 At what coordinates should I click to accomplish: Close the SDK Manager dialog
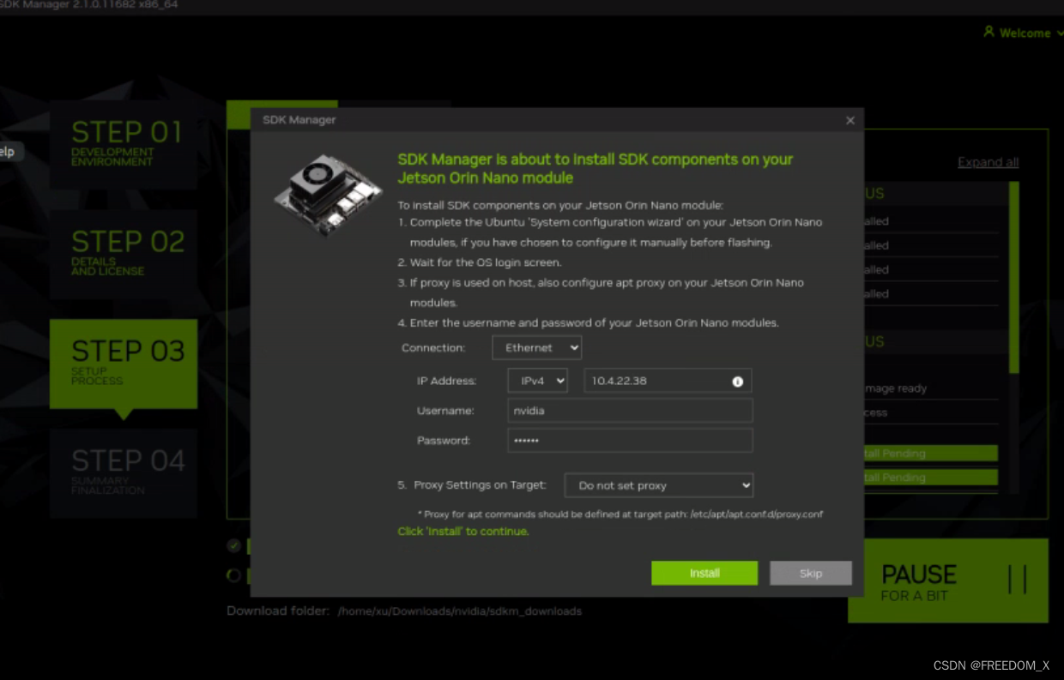(850, 120)
